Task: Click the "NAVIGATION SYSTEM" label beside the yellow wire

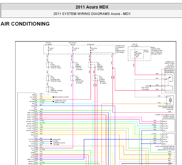Action: [61, 97]
